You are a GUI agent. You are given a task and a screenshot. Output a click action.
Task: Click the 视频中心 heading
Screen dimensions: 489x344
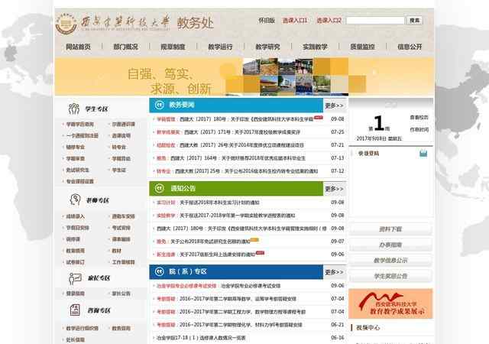click(x=368, y=327)
